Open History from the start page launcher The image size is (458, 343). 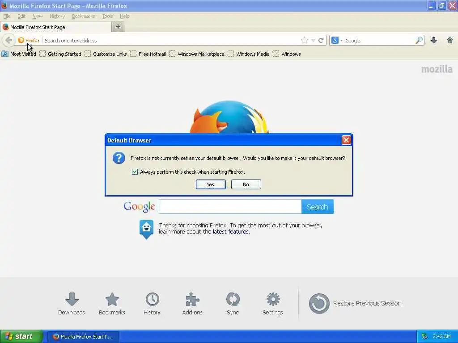[152, 304]
